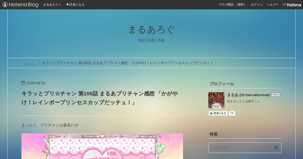Expand the ヘルプ dropdown menu
This screenshot has height=159, width=303.
(x=272, y=5)
